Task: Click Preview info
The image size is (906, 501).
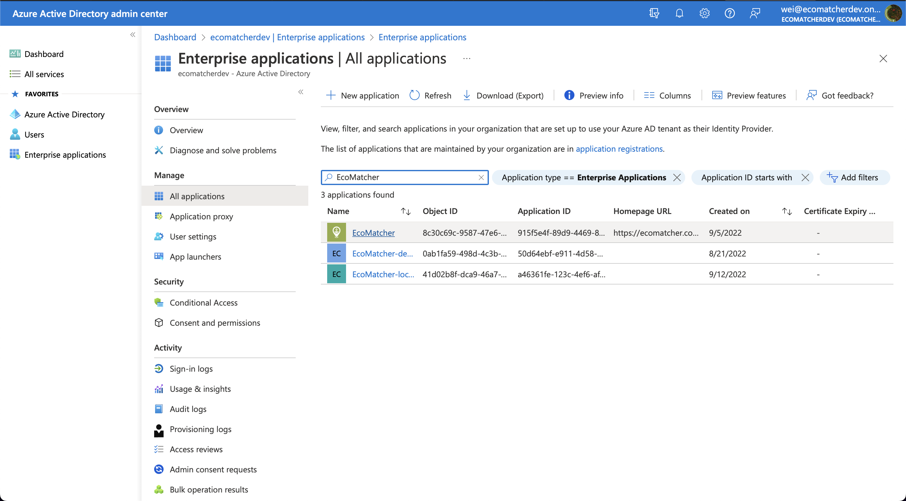Action: coord(594,95)
